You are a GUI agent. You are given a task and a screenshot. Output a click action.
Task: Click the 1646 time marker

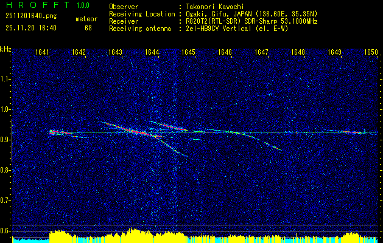click(x=225, y=52)
